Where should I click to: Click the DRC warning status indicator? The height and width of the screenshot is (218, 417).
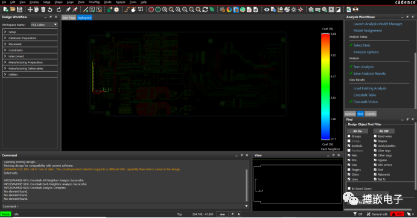pyautogui.click(x=397, y=214)
